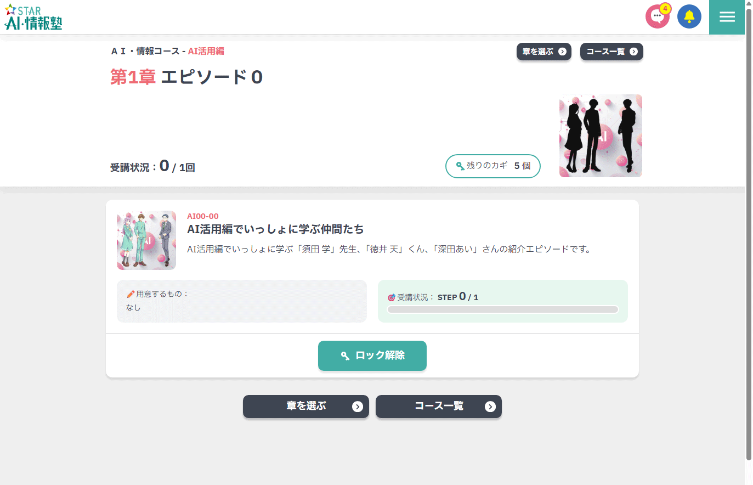The image size is (753, 485).
Task: Click the arrow icon in top コース一覧
Action: [x=633, y=52]
